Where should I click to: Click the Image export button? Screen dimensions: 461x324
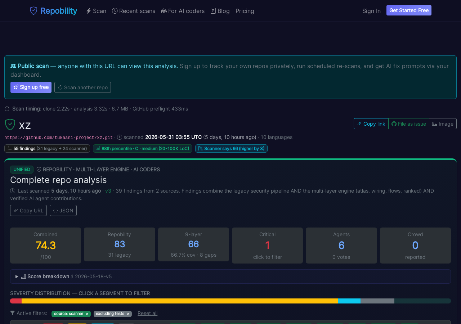[443, 123]
